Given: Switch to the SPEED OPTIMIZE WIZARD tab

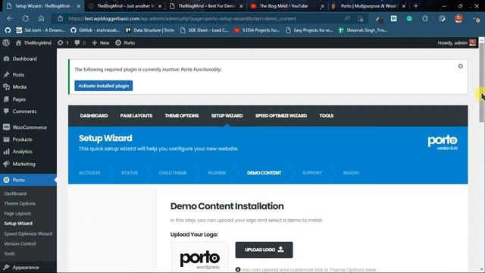Looking at the screenshot, I should [x=281, y=116].
